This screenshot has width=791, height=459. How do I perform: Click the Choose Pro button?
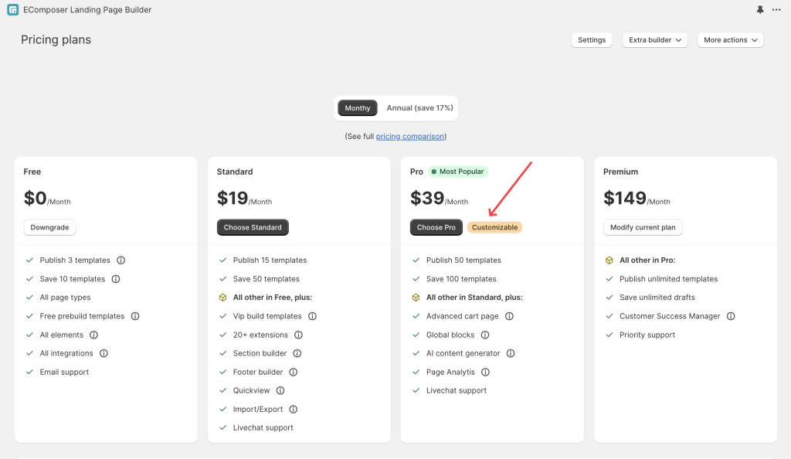click(436, 227)
